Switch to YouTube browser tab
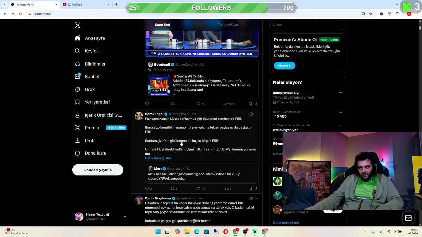 [x=86, y=5]
